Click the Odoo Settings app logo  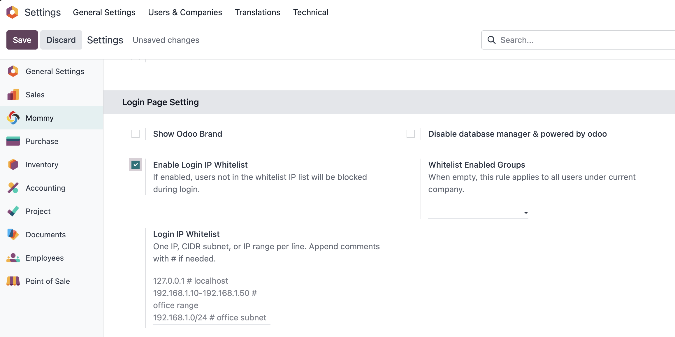(x=12, y=12)
